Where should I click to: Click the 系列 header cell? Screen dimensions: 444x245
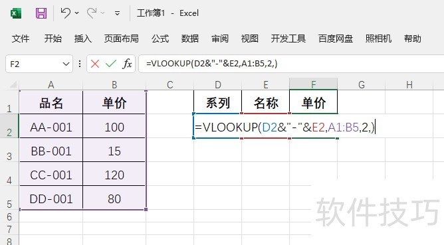218,102
